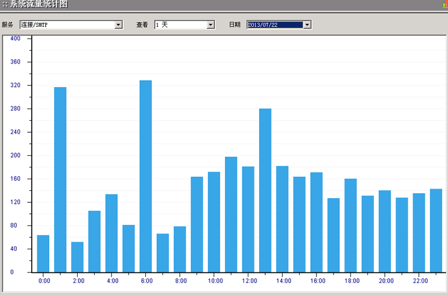This screenshot has width=448, height=295.
Task: Click the 400 y-axis label
Action: (x=15, y=38)
